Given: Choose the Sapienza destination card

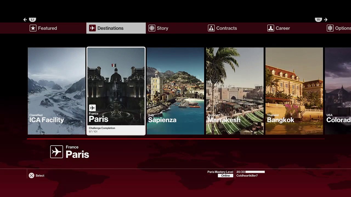Looking at the screenshot, I should coord(175,91).
